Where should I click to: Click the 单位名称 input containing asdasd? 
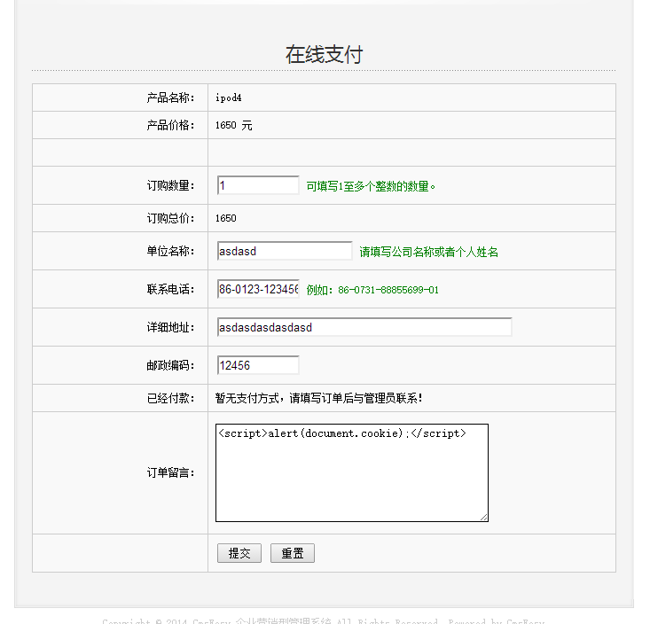285,251
